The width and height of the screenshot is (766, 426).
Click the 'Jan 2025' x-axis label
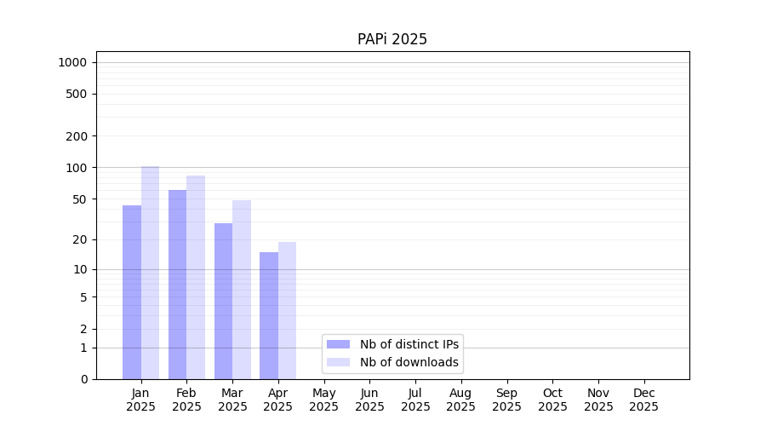click(140, 400)
